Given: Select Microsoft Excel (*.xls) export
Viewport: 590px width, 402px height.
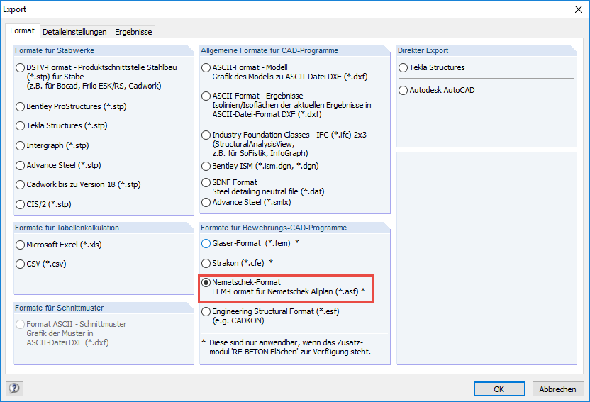Looking at the screenshot, I should [21, 245].
